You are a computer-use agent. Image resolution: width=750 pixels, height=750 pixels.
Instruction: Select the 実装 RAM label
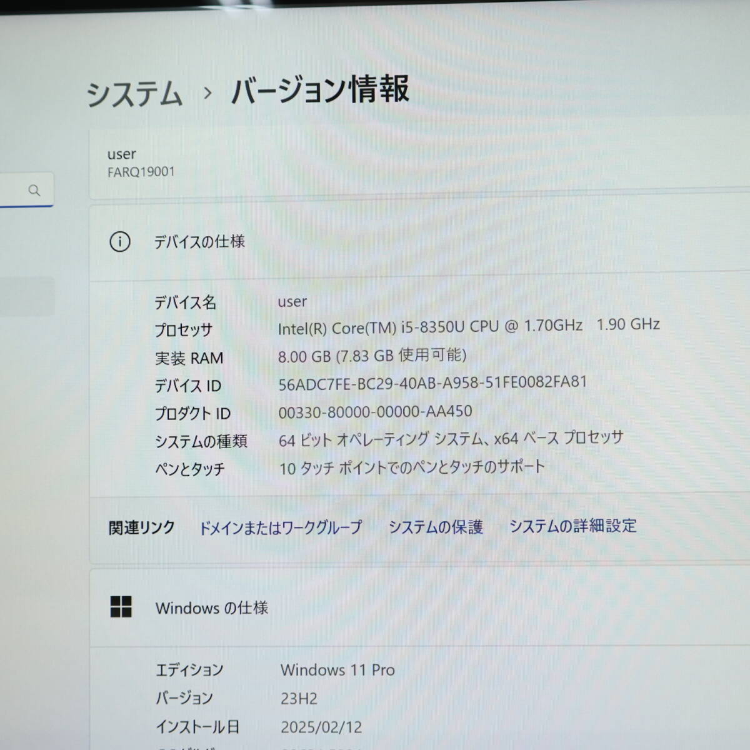tap(189, 358)
